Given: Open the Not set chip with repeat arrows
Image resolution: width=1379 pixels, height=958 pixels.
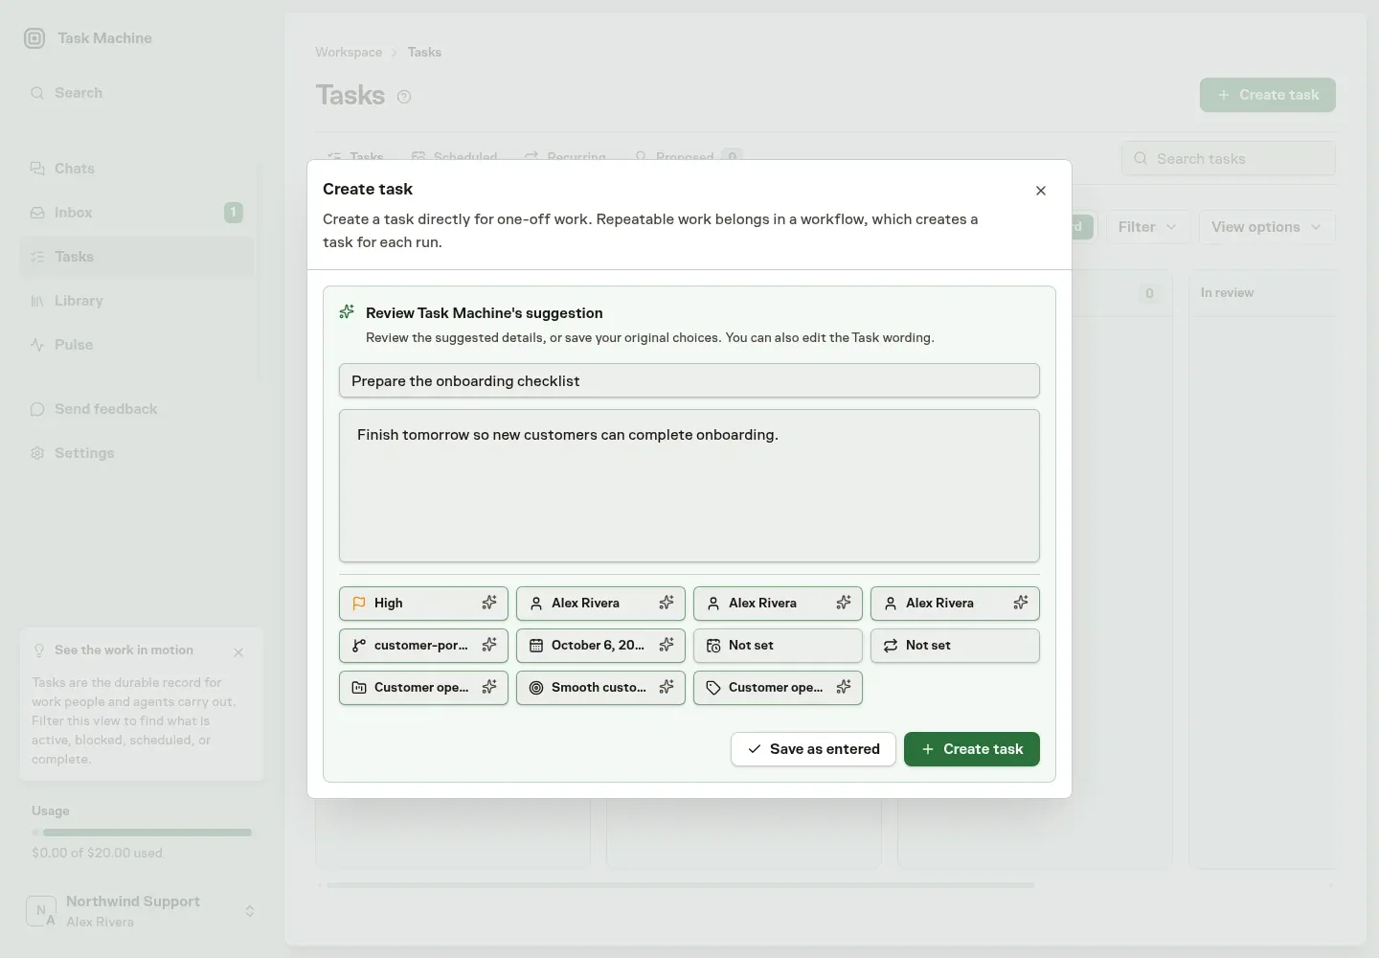Looking at the screenshot, I should click(955, 646).
